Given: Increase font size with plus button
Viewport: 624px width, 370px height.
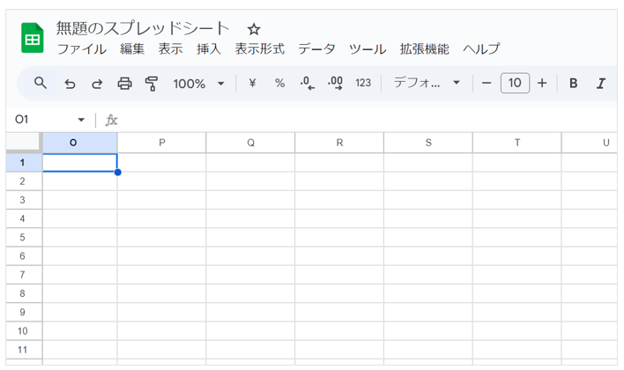Looking at the screenshot, I should (542, 83).
